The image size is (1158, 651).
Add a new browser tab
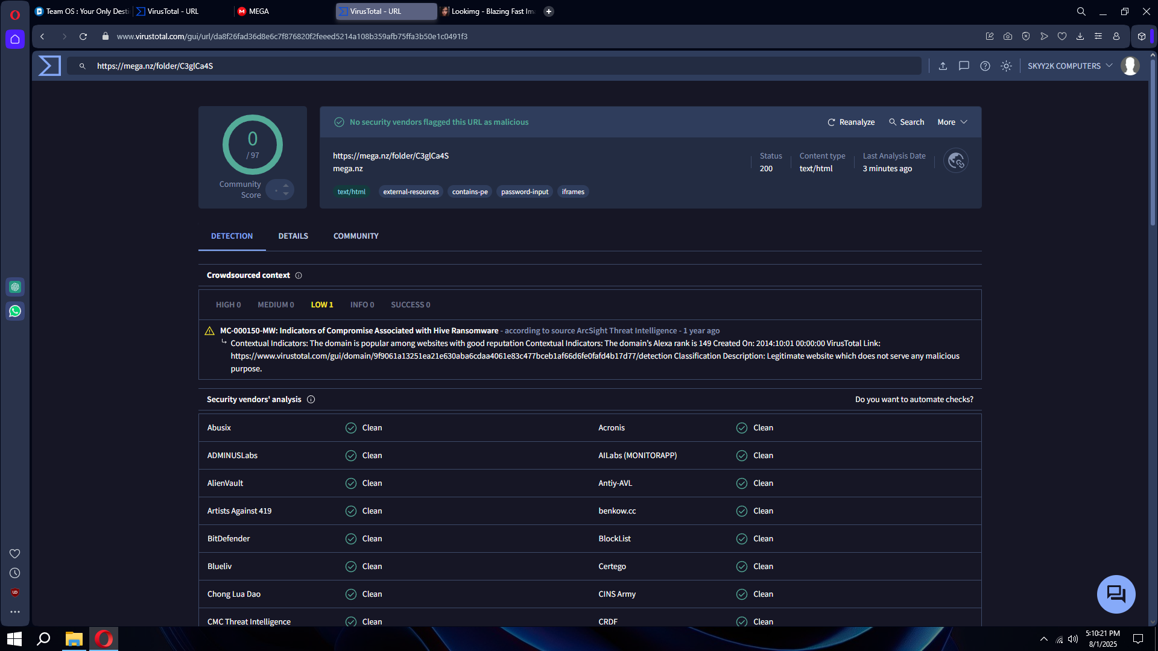(x=549, y=11)
